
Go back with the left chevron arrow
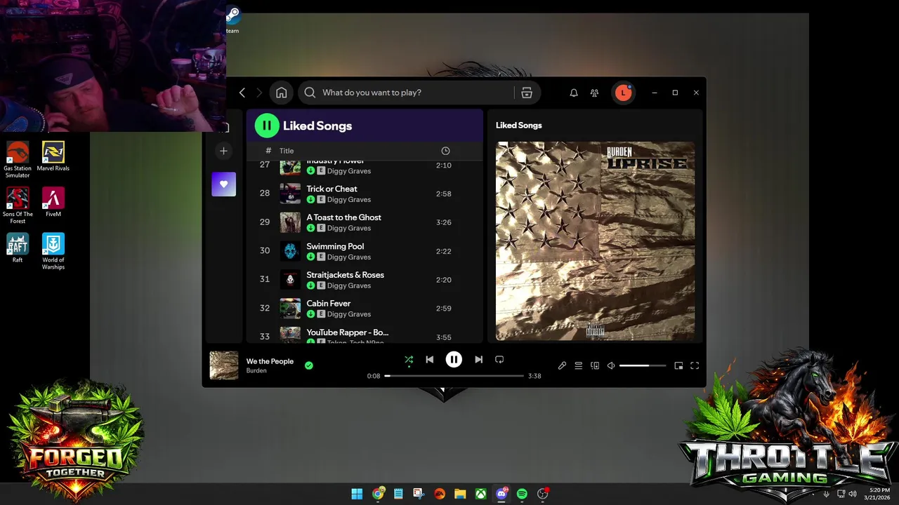point(242,93)
